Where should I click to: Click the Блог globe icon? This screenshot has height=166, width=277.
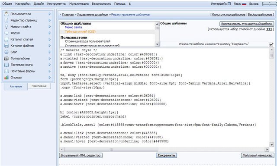tap(6, 52)
